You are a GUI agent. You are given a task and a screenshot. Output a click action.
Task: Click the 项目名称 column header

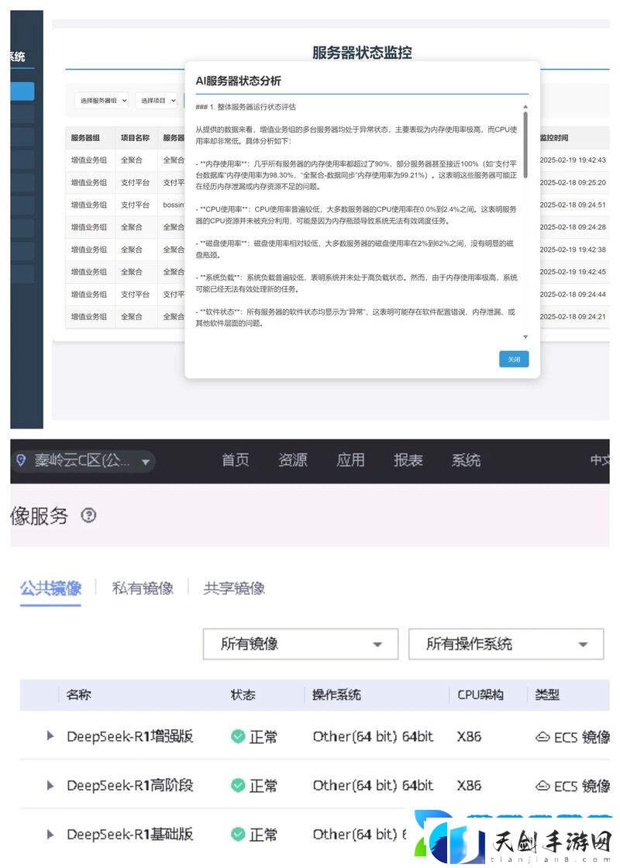135,138
